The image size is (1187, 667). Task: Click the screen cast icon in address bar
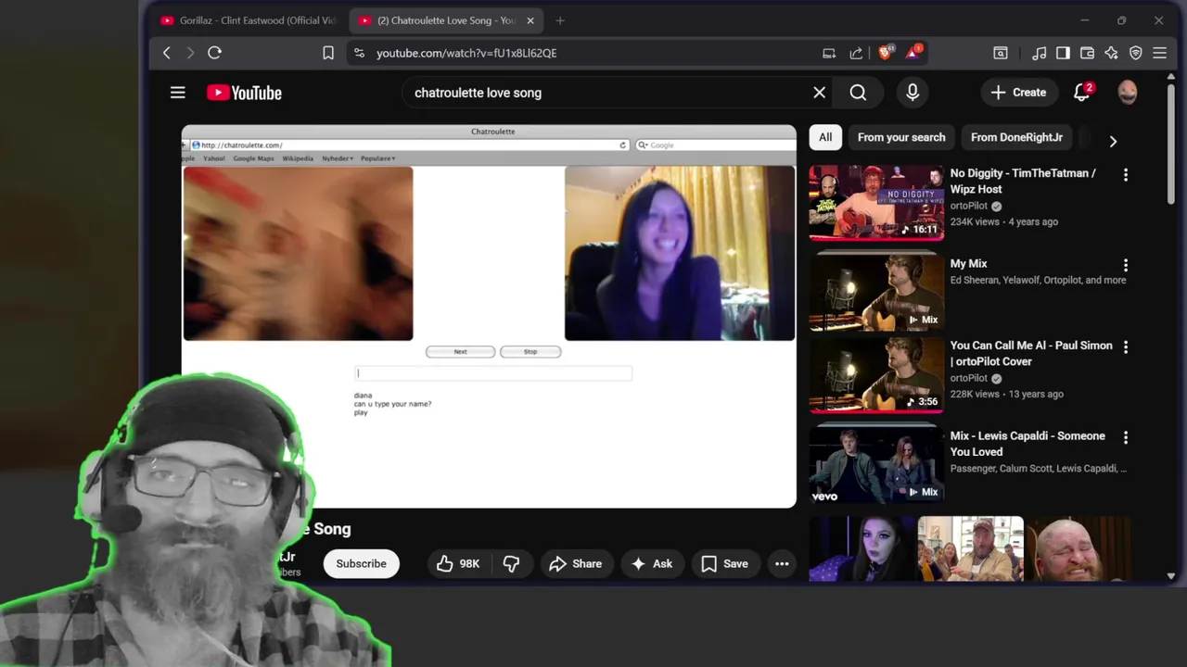coord(829,53)
